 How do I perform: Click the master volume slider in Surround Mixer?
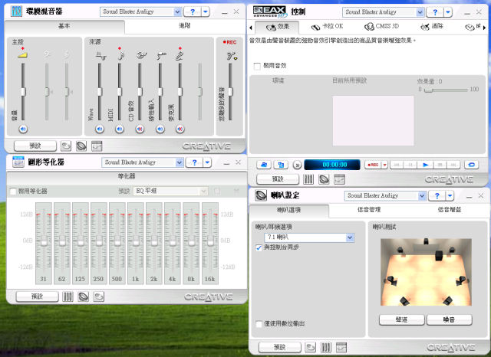pos(23,92)
